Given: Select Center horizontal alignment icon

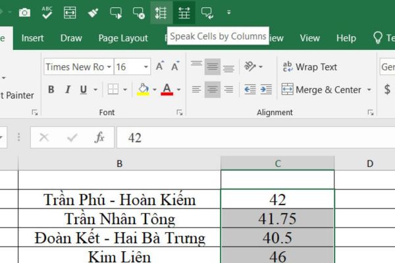Looking at the screenshot, I should [x=213, y=89].
